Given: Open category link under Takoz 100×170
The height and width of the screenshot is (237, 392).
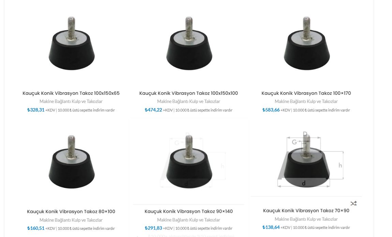Looking at the screenshot, I should point(306,102).
